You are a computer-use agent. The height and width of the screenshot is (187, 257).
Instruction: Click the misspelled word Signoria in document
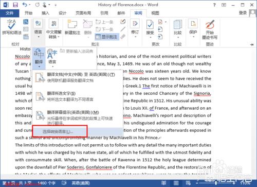[202, 93]
